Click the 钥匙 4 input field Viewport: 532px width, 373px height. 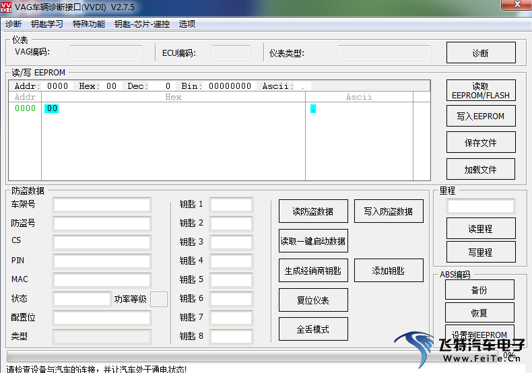click(231, 261)
